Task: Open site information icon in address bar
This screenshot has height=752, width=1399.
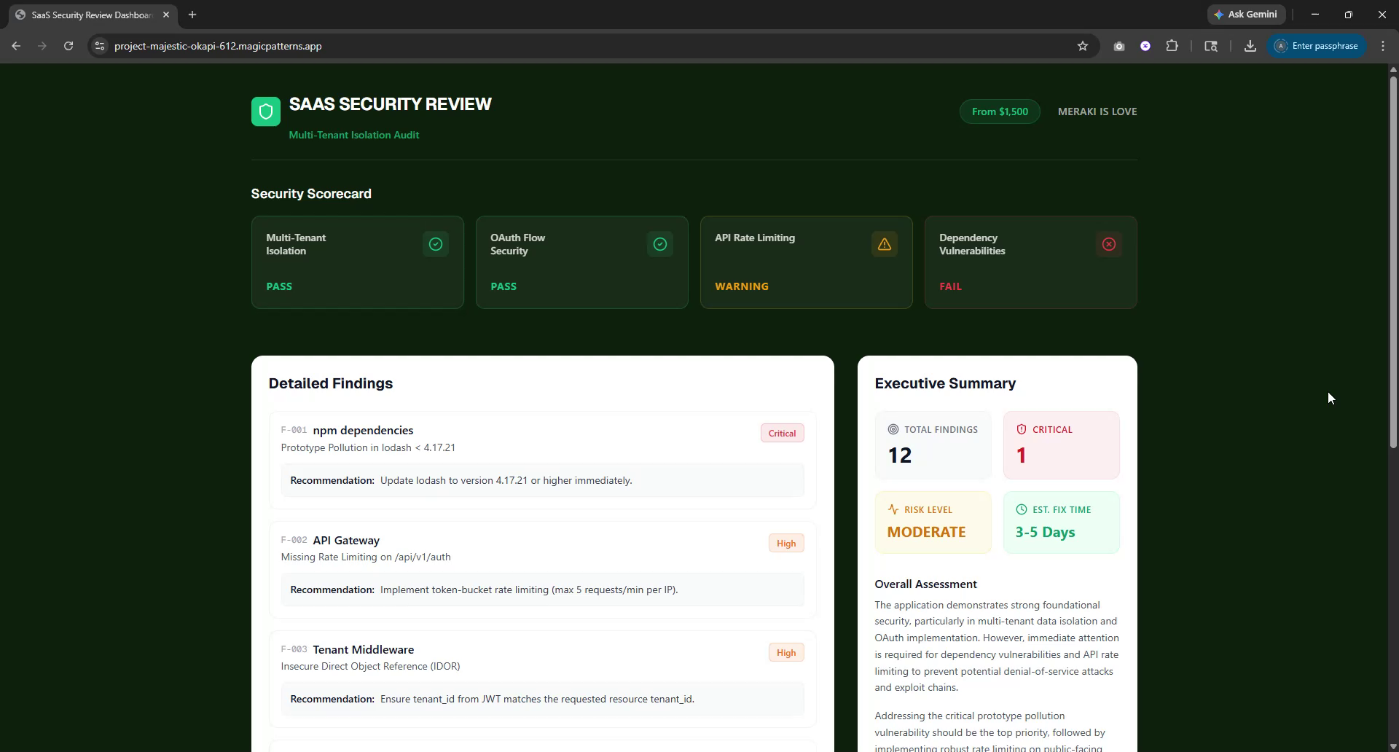Action: (x=100, y=46)
